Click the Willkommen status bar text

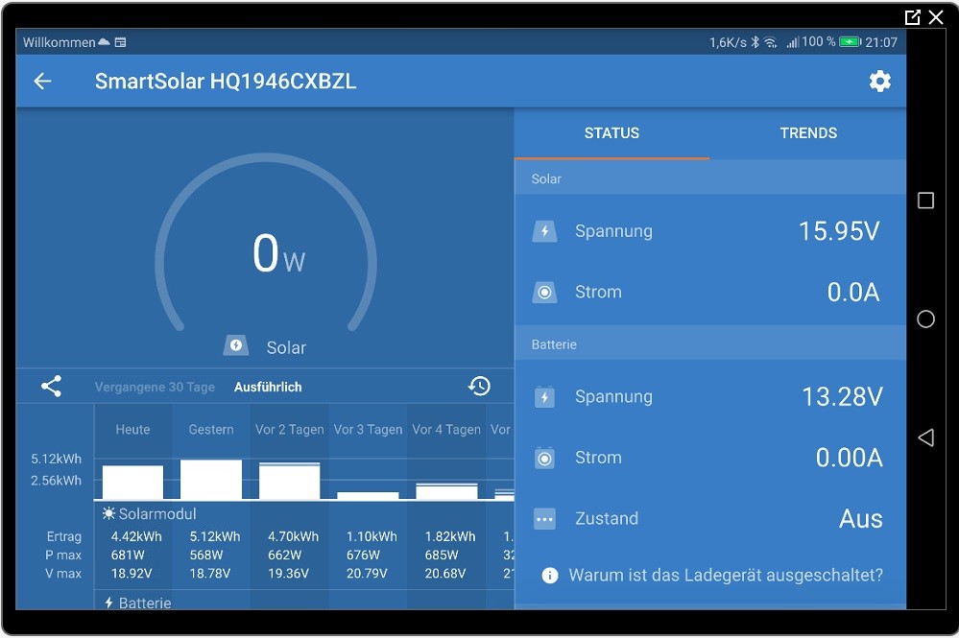(x=59, y=42)
